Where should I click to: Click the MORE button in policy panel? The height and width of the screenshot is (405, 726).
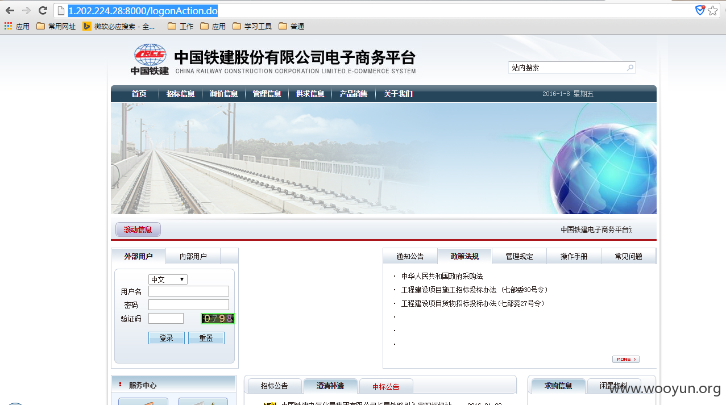pos(625,359)
